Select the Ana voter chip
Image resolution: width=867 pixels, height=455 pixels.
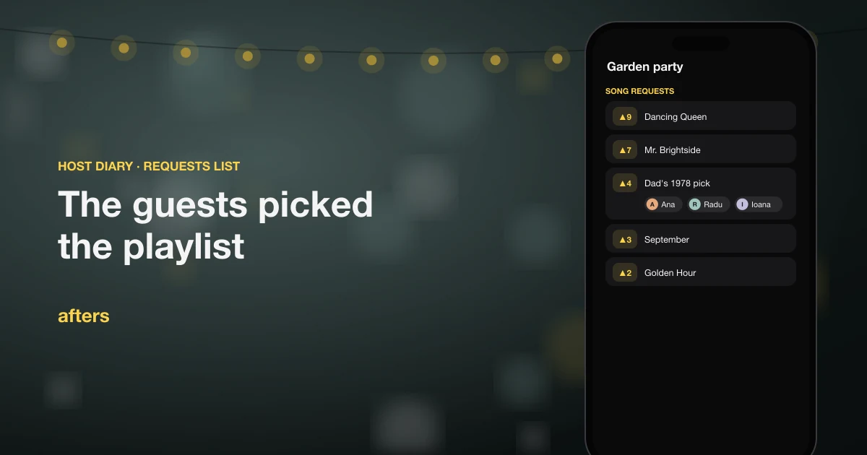tap(663, 204)
